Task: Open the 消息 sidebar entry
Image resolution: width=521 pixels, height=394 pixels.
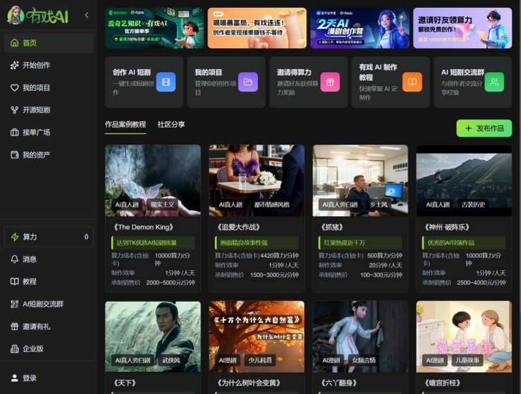Action: 48,259
